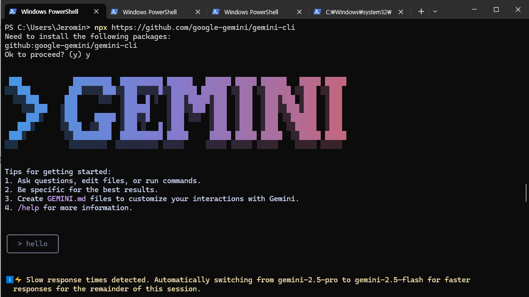Click the GEMINI.md highlighted text
Viewport: 529px width, 297px height.
[x=66, y=199]
